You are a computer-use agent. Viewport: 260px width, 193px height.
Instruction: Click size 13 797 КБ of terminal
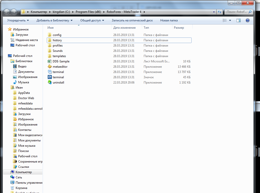pyautogui.click(x=184, y=72)
